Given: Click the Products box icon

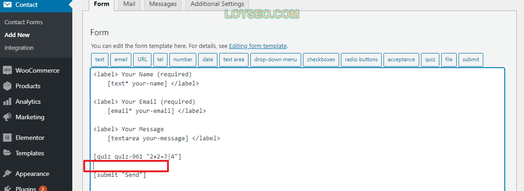Looking at the screenshot, I should pos(7,86).
